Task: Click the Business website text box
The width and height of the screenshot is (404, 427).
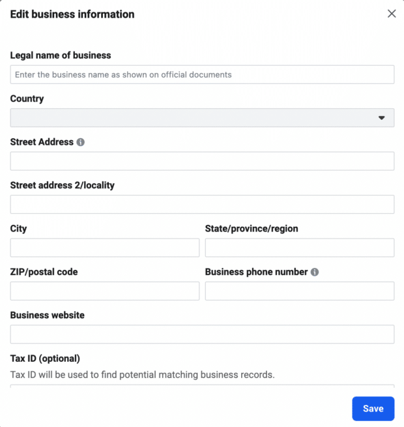Action: click(202, 334)
